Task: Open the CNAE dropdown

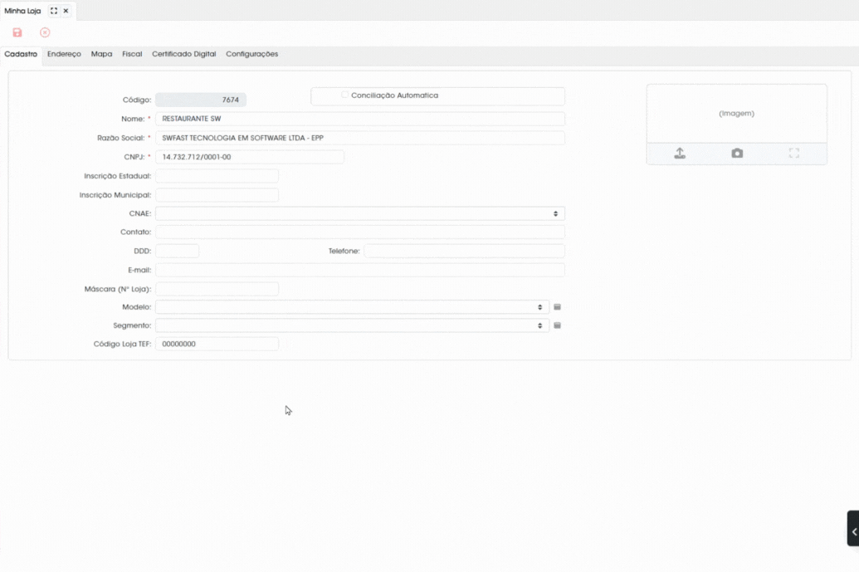Action: 360,213
